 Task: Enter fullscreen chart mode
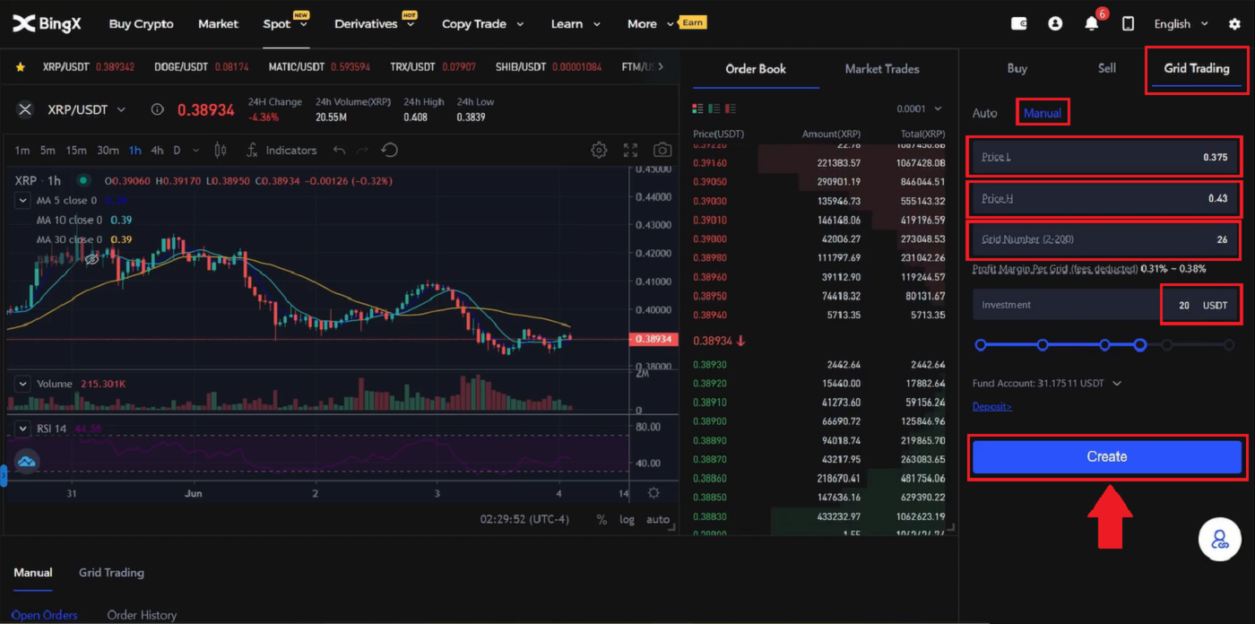click(630, 150)
